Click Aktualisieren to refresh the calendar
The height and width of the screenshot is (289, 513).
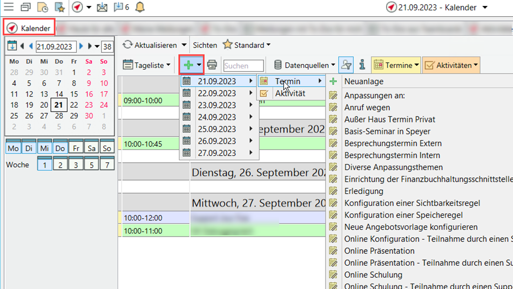point(155,45)
